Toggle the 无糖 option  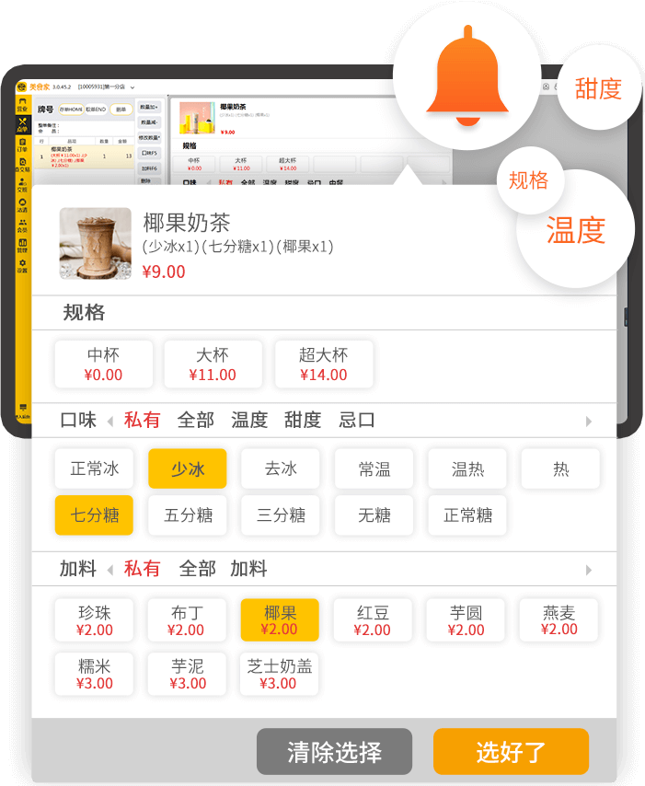point(374,514)
